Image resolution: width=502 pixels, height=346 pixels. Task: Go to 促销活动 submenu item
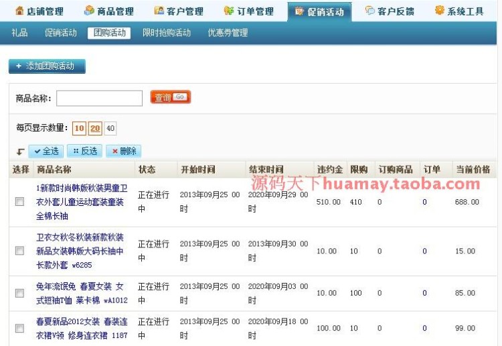point(61,33)
